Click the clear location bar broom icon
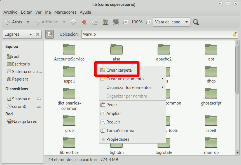 pyautogui.click(x=235, y=34)
